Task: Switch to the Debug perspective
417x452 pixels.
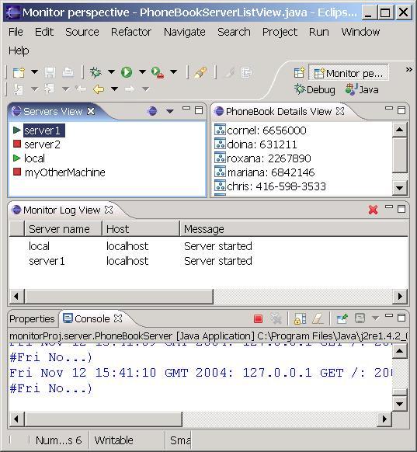Action: pos(314,89)
